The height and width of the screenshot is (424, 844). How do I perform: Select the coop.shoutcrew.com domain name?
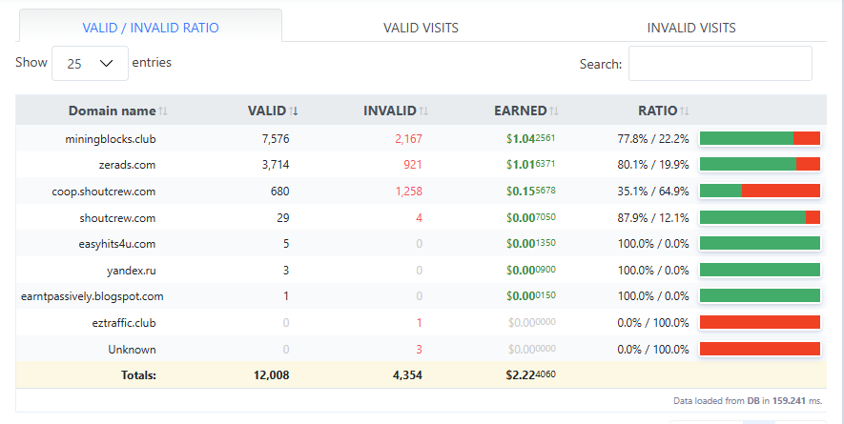coord(103,192)
